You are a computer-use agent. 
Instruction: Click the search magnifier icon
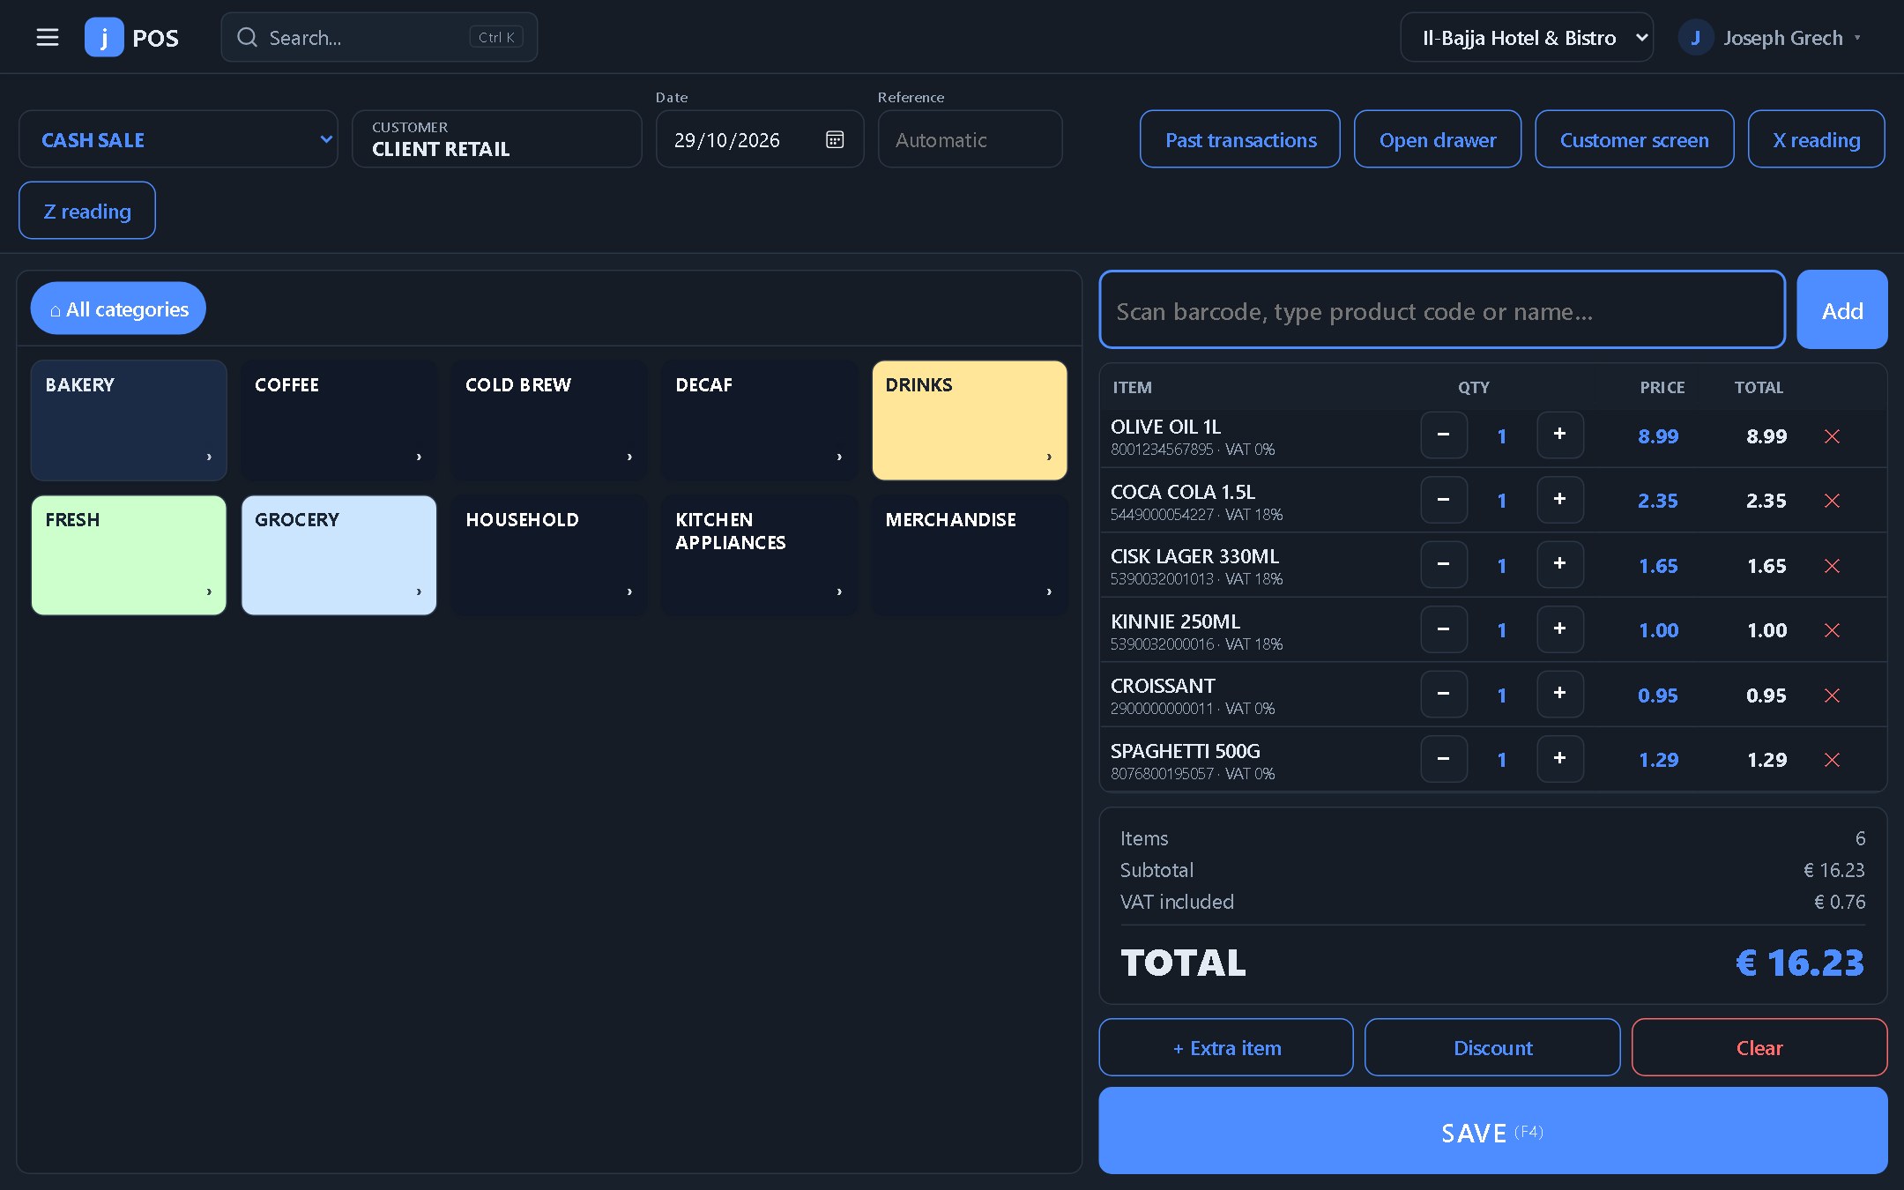248,37
